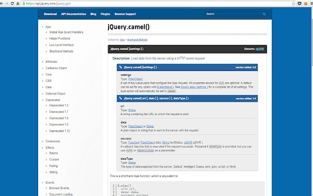Click the green padlock security icon

click(24, 3)
